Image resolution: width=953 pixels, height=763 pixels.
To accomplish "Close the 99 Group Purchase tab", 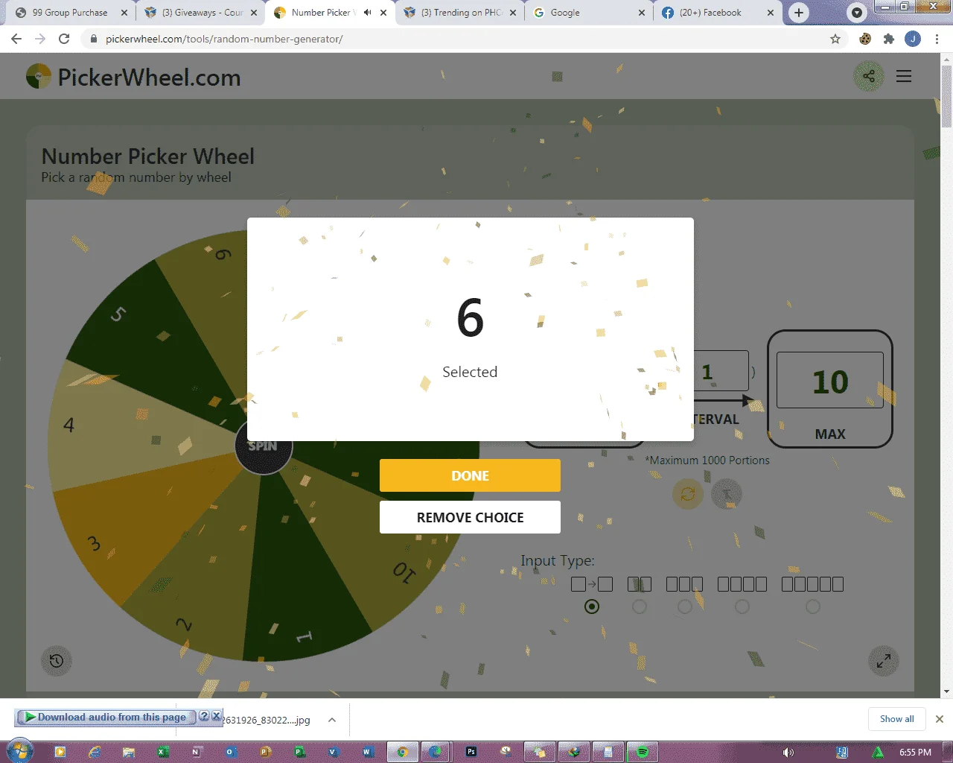I will point(124,13).
